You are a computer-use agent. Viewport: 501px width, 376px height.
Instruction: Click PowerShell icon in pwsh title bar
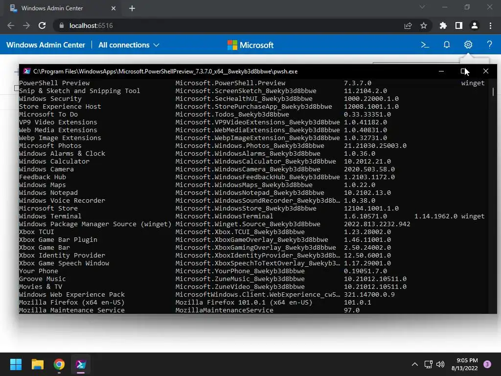[27, 71]
